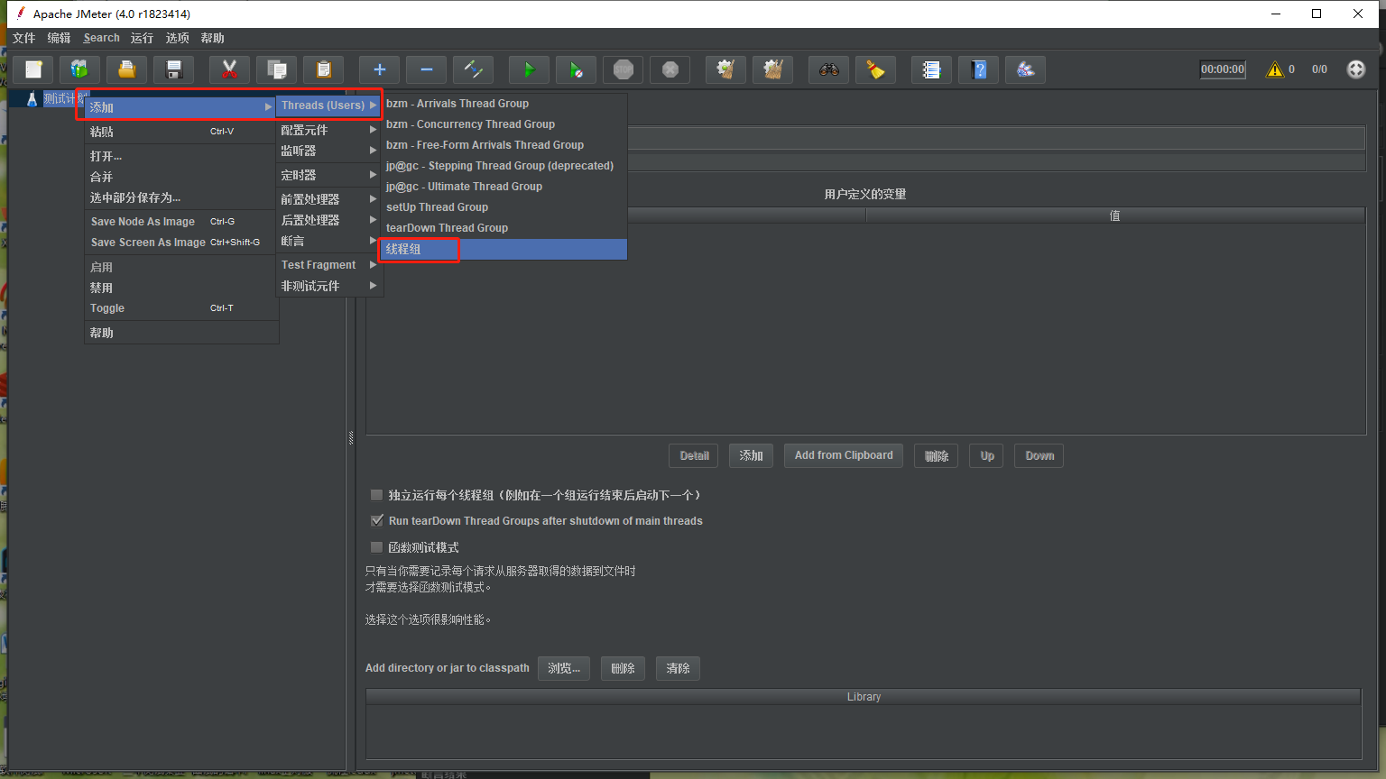Click the Shutdown test icon
Viewport: 1386px width, 779px height.
670,69
